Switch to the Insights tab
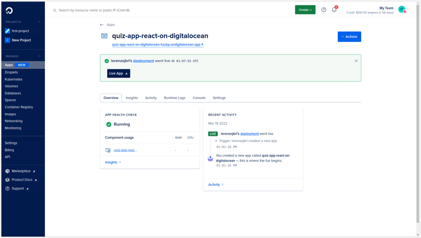Image resolution: width=421 pixels, height=238 pixels. point(132,98)
